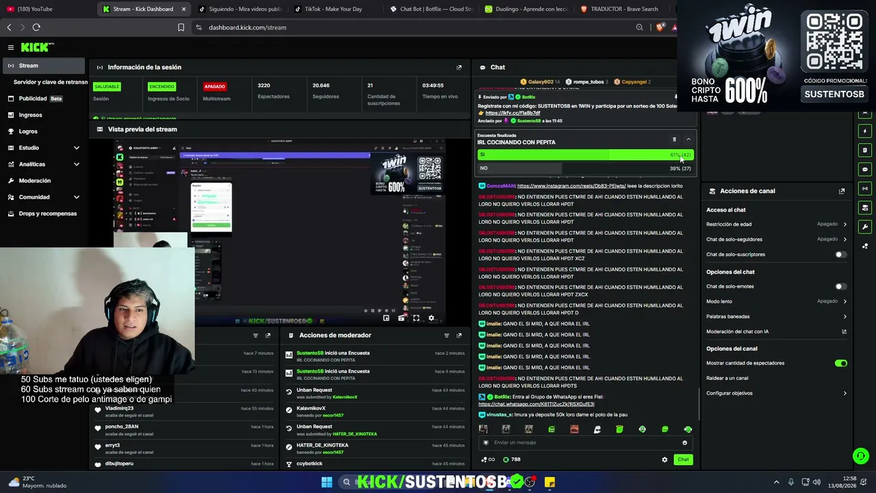Open Ingresos in the sidebar
The image size is (876, 493).
point(44,115)
